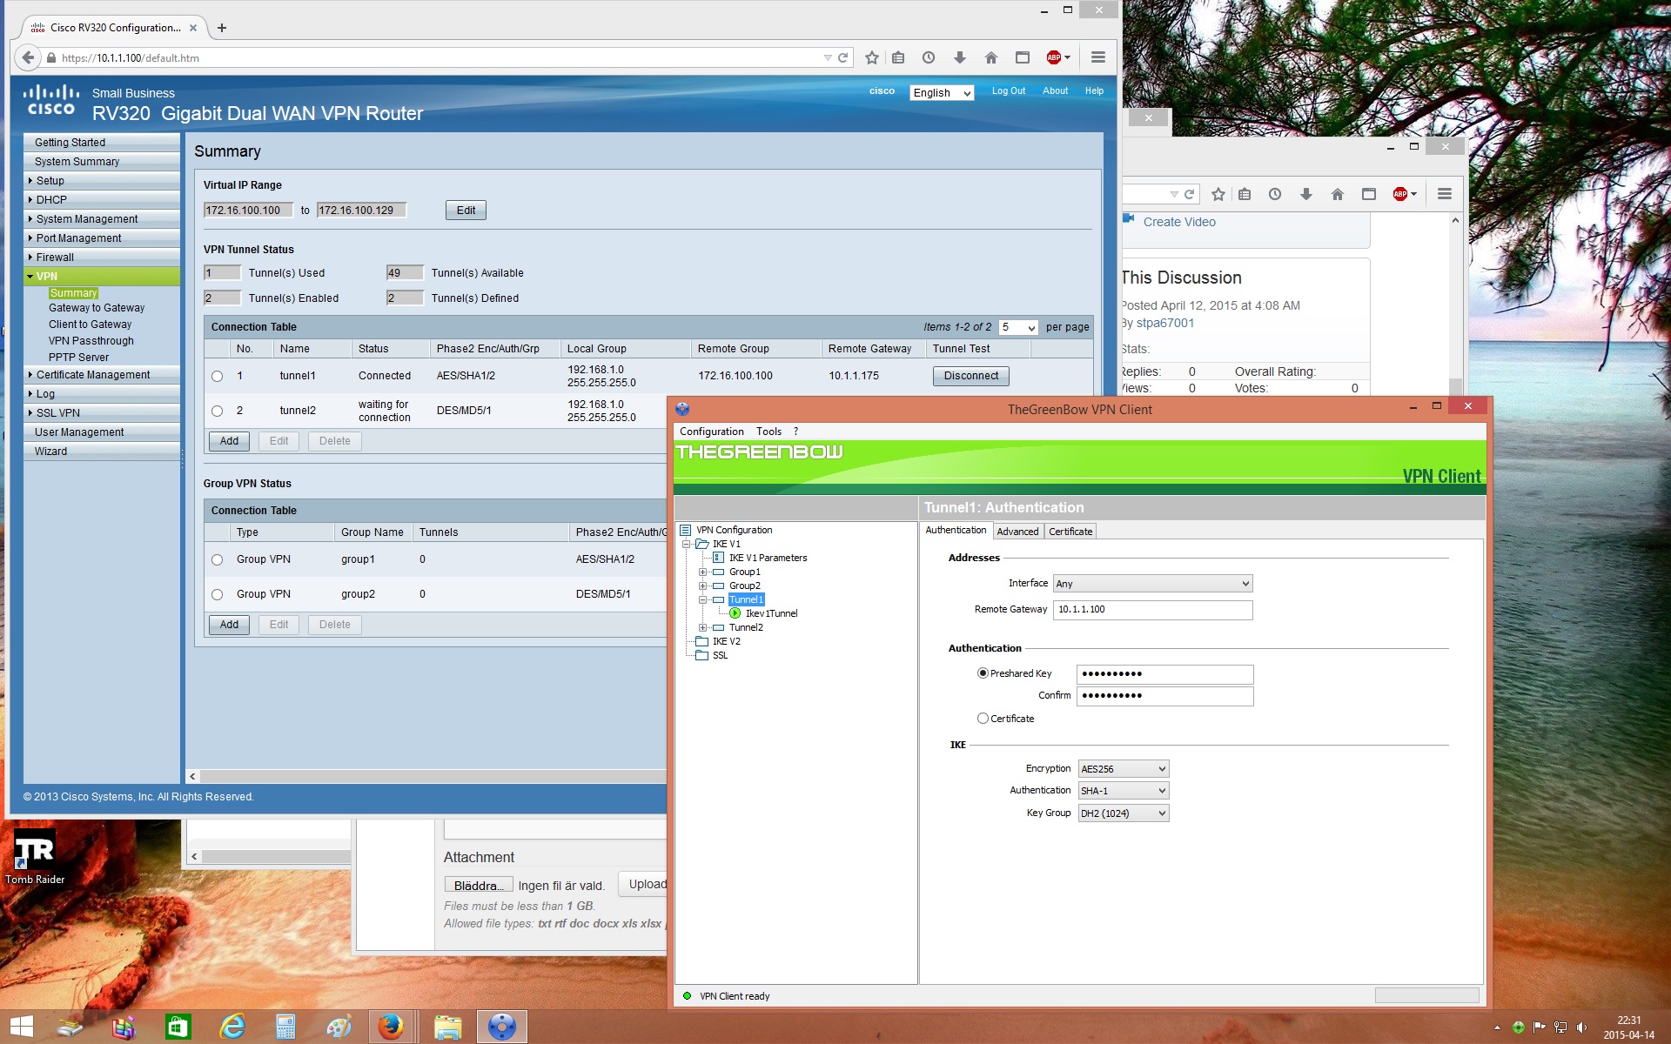Open Paint from the taskbar

(x=339, y=1027)
